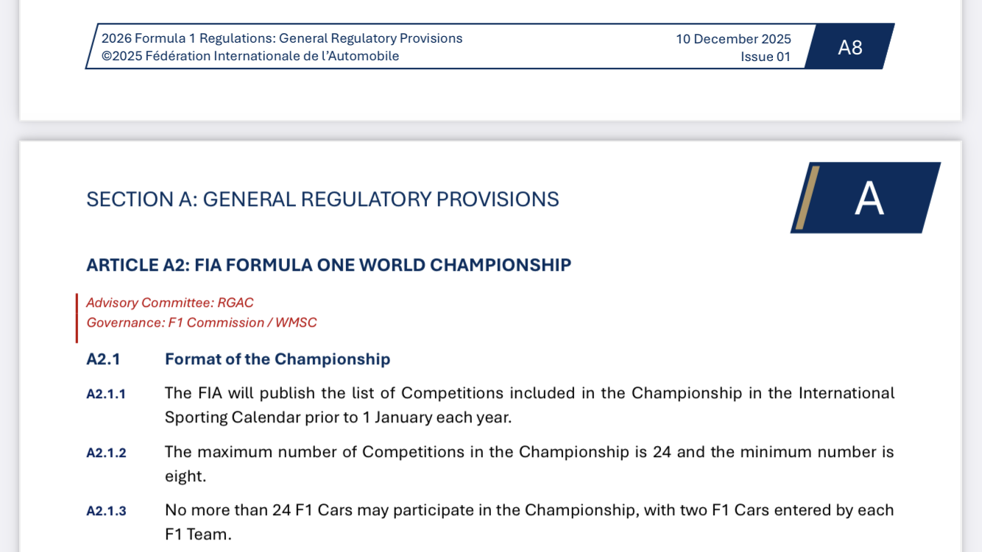Click the red revision bar beside Advisory Committee
Image resolution: width=982 pixels, height=552 pixels.
point(77,318)
